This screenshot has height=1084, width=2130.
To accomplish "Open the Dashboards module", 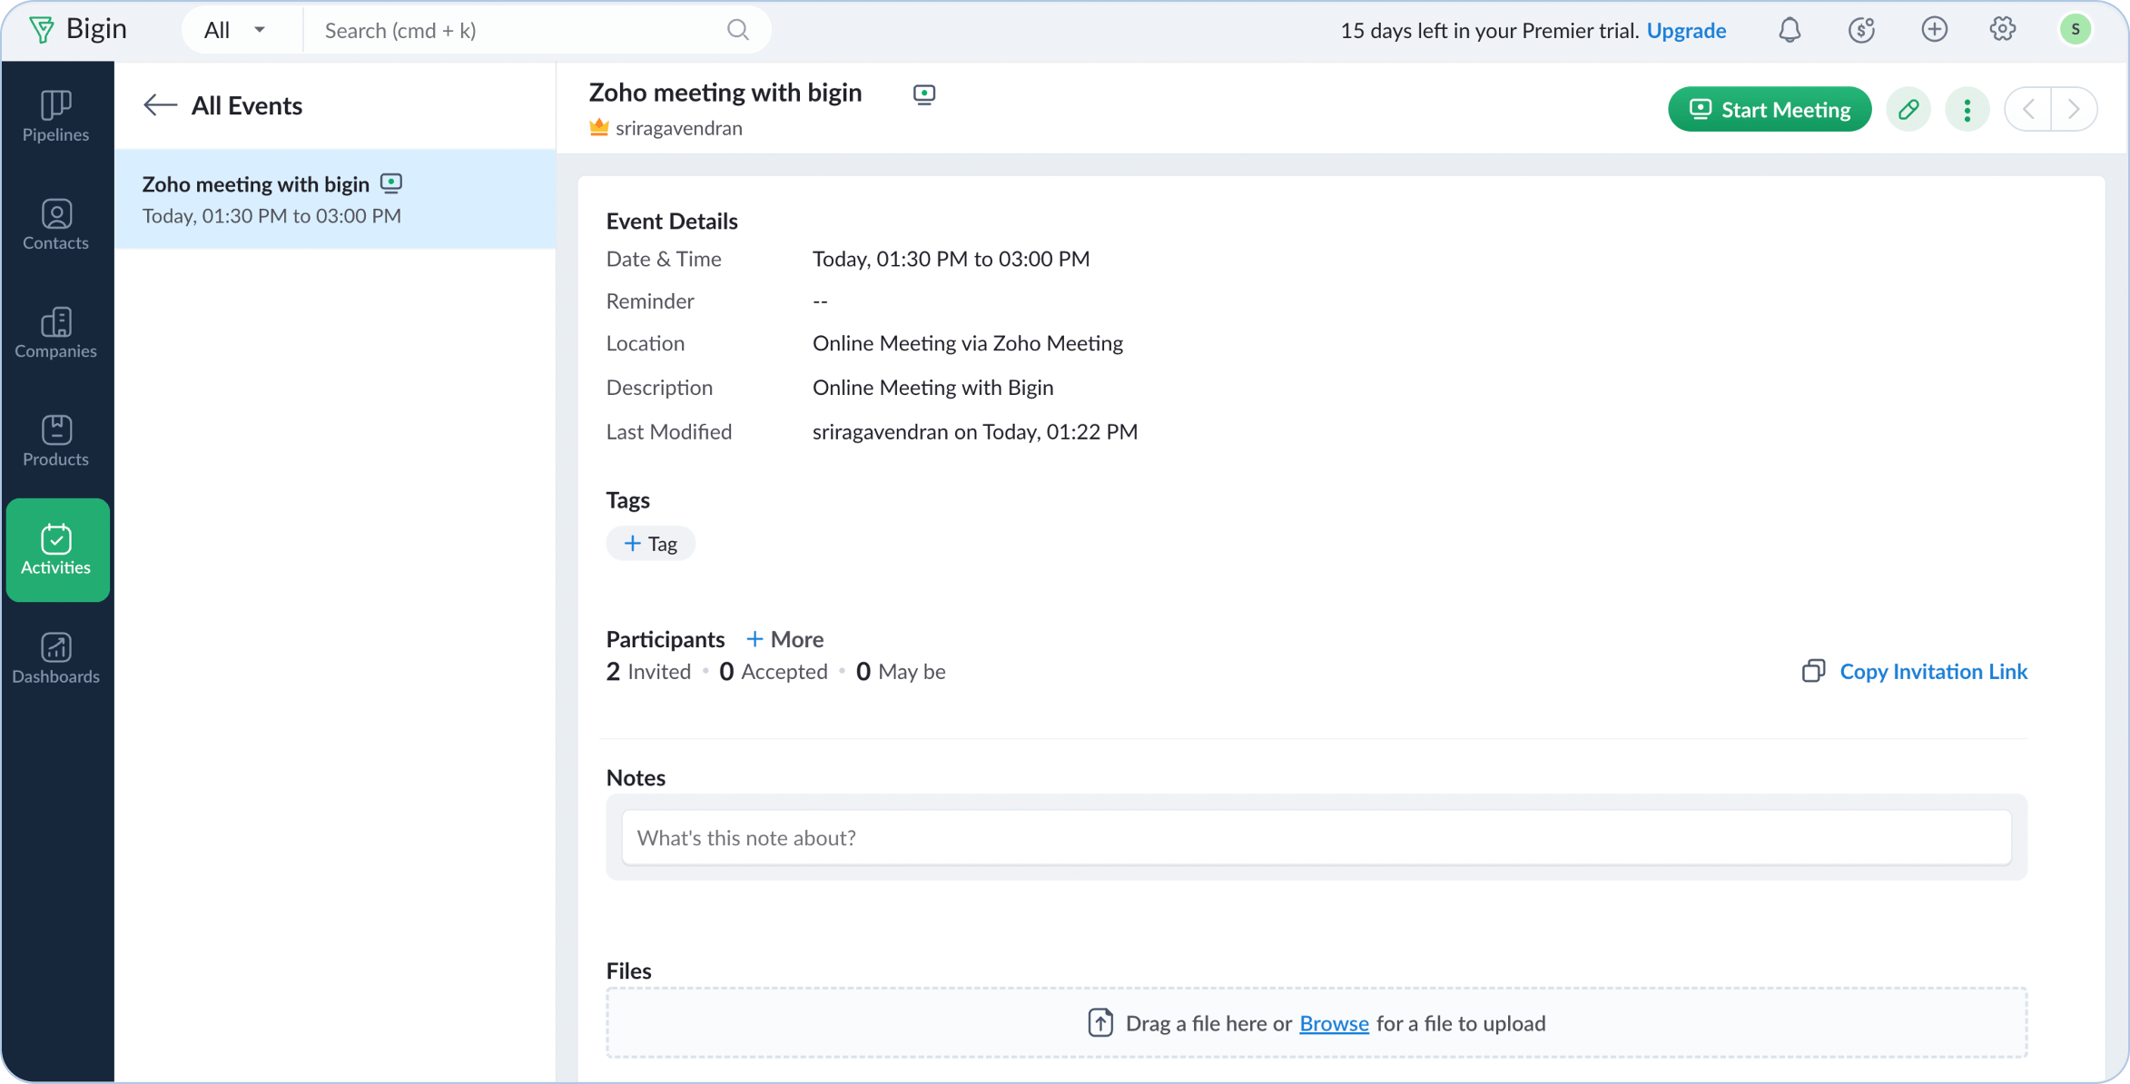I will coord(56,658).
